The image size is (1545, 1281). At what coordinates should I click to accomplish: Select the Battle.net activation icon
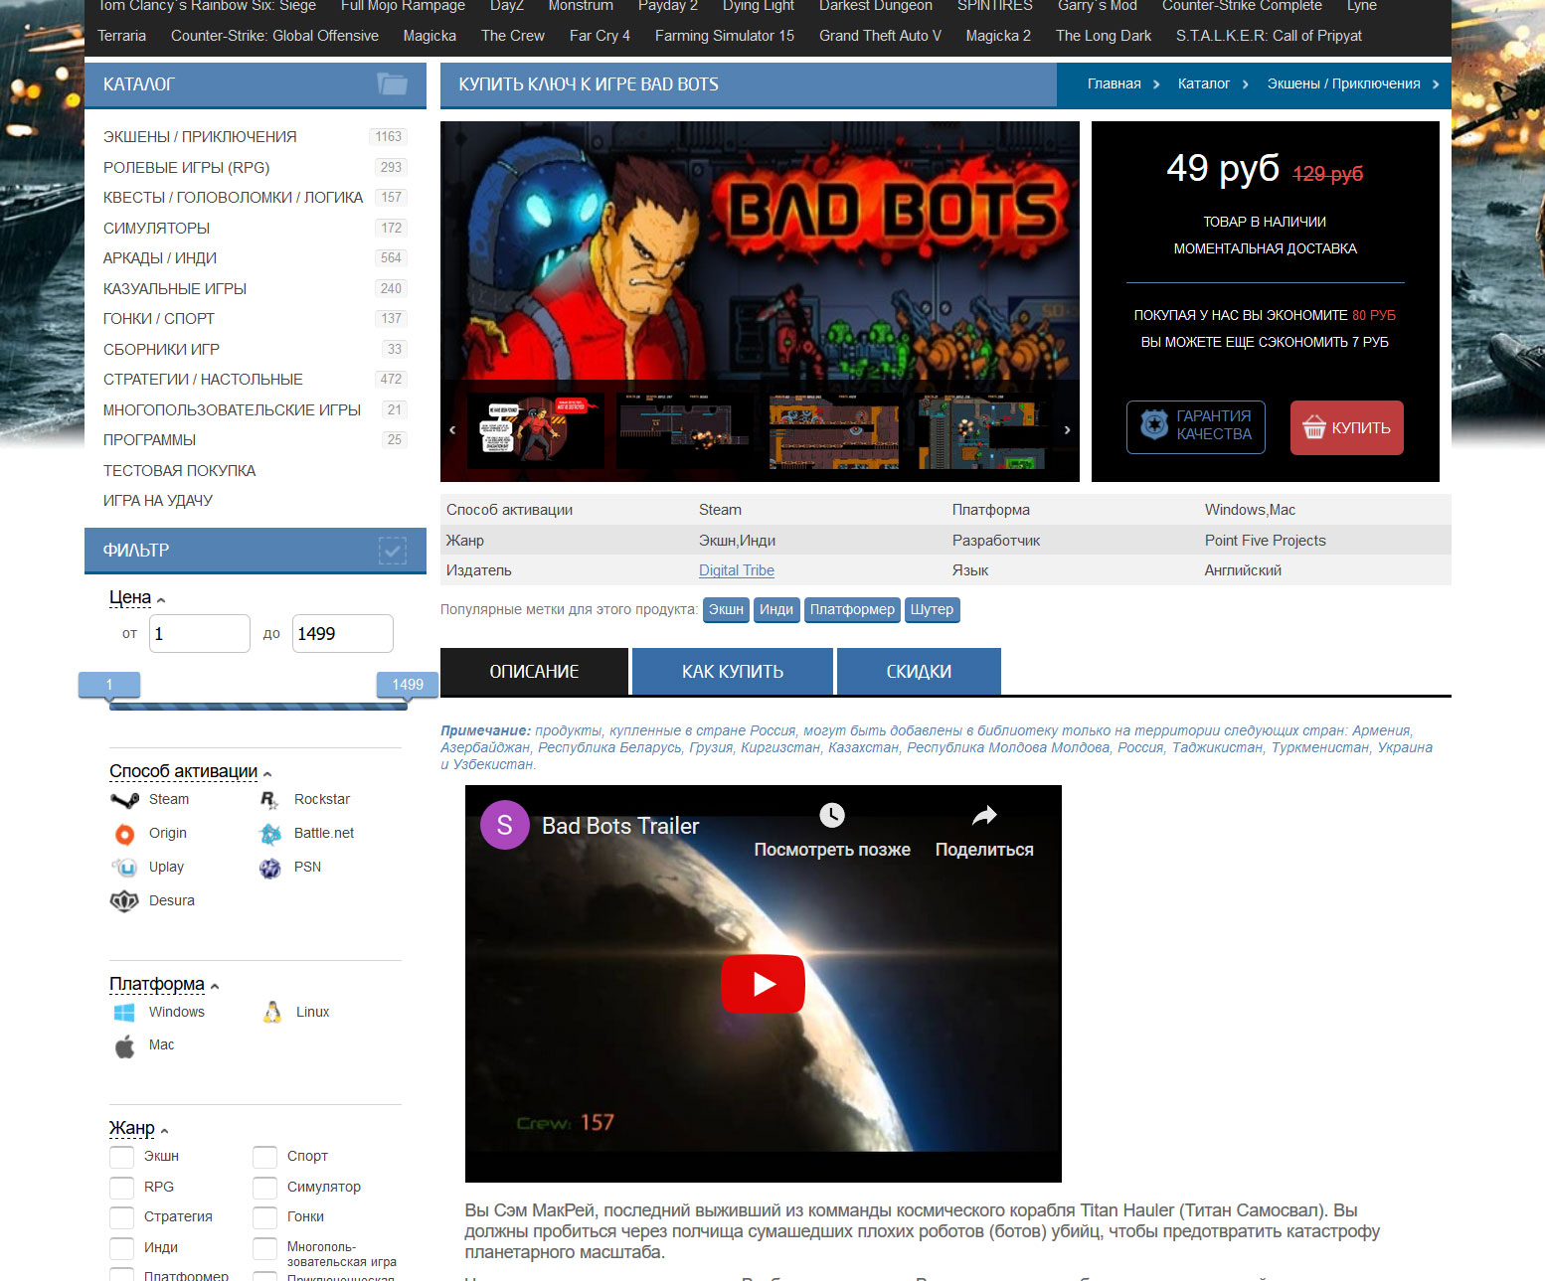click(x=270, y=834)
